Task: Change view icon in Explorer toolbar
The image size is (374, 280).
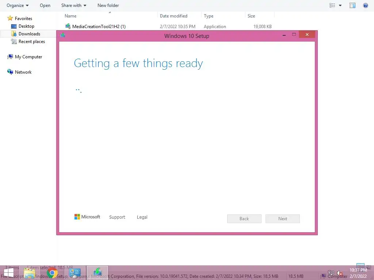Action: [x=332, y=5]
